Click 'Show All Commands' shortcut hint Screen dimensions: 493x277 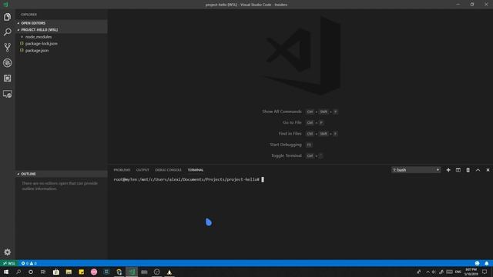pos(282,112)
